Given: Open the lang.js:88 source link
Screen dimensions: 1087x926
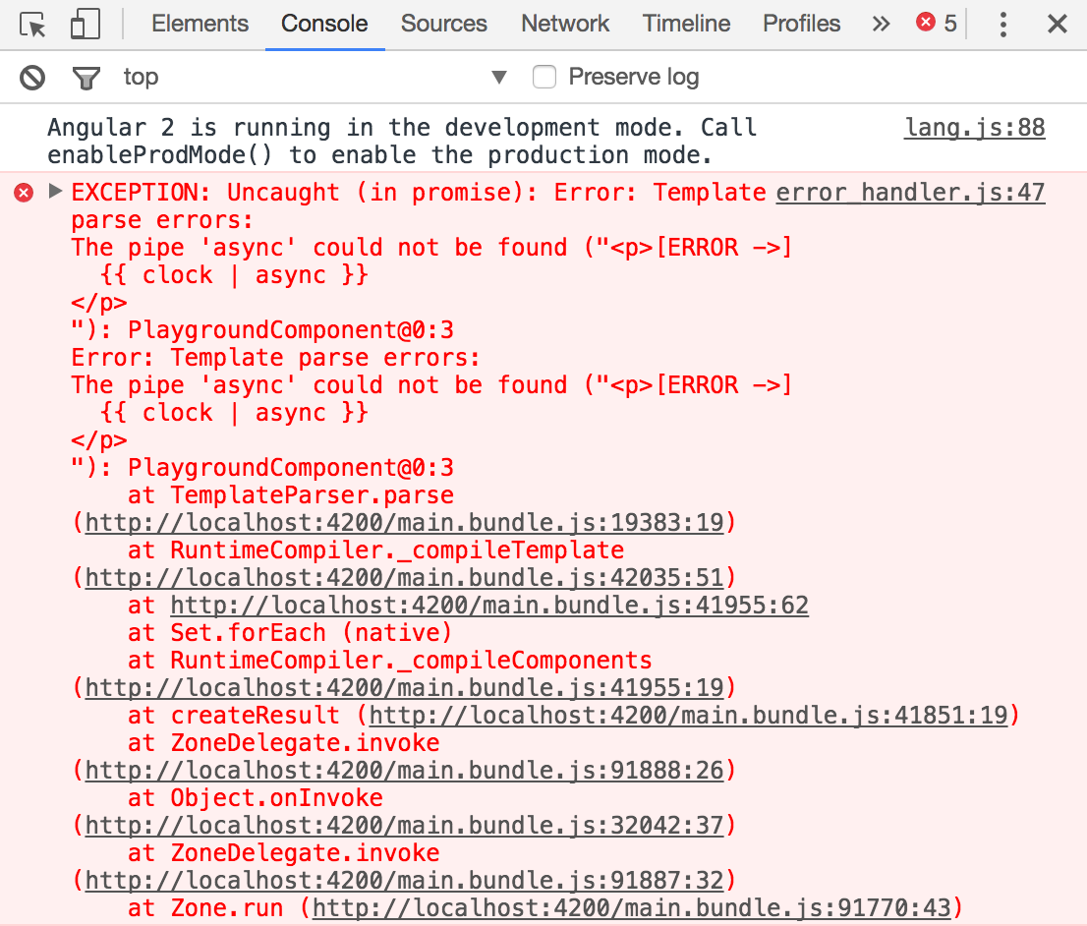Looking at the screenshot, I should tap(975, 128).
